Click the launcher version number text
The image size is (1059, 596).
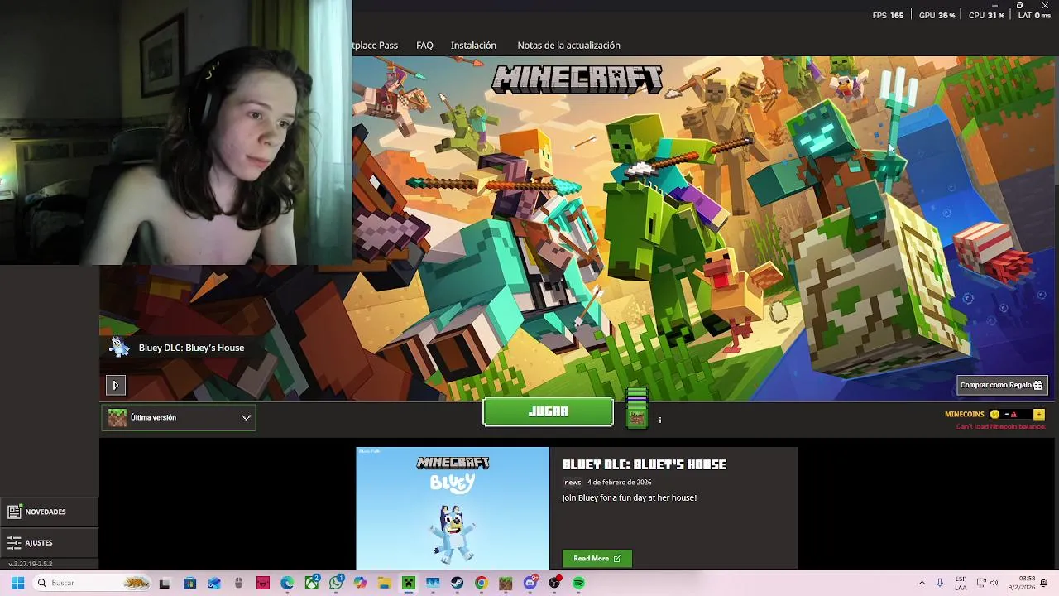click(31, 564)
